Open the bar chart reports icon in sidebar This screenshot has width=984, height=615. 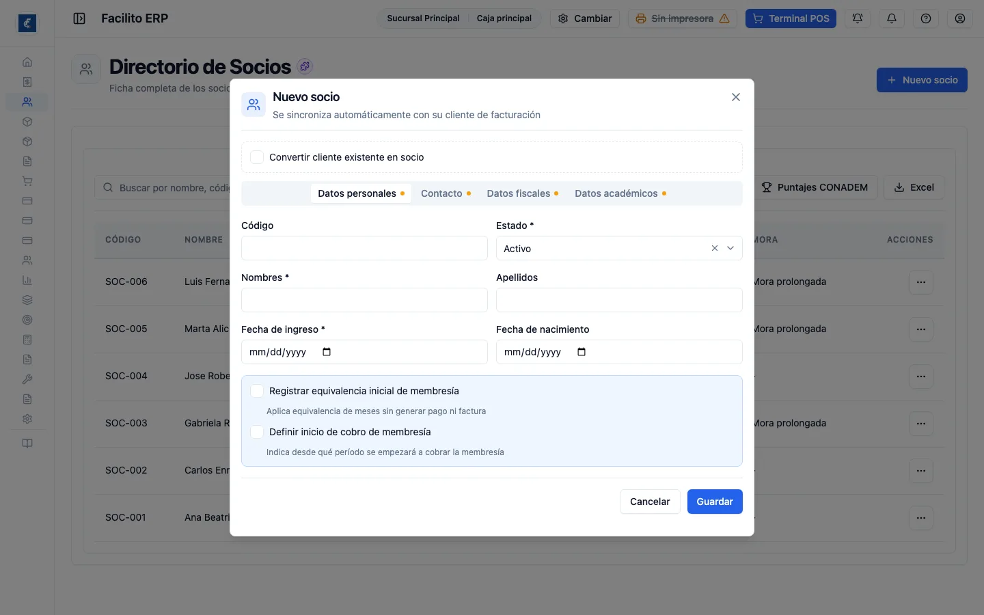pyautogui.click(x=27, y=280)
